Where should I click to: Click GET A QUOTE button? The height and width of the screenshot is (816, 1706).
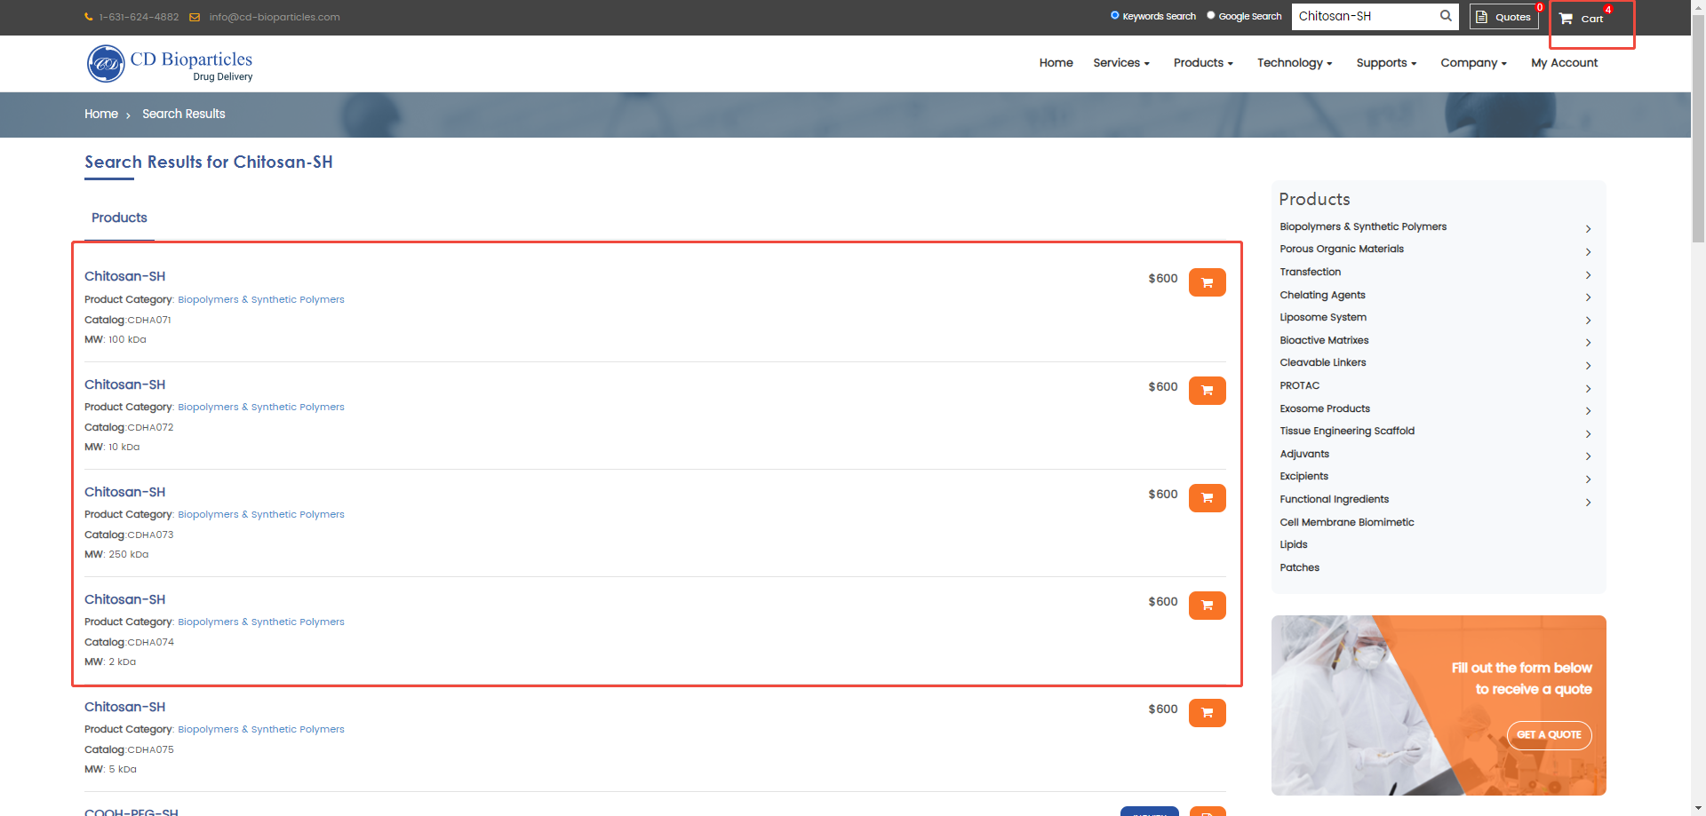point(1549,735)
